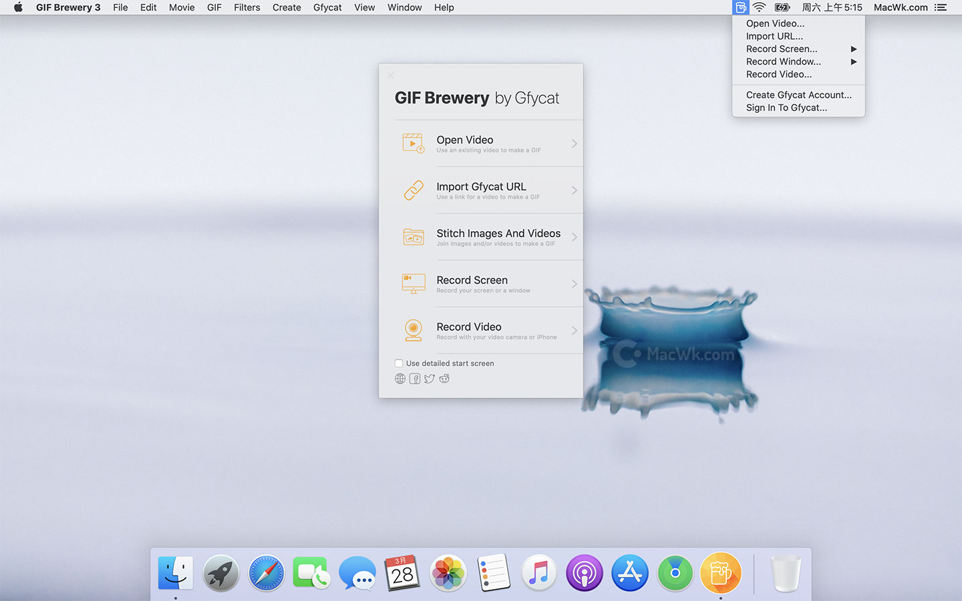
Task: Open the File menu
Action: point(120,7)
